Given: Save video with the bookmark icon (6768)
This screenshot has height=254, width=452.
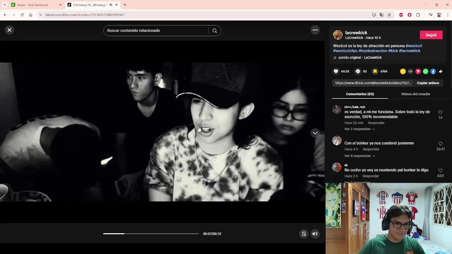Looking at the screenshot, I should pyautogui.click(x=375, y=71).
